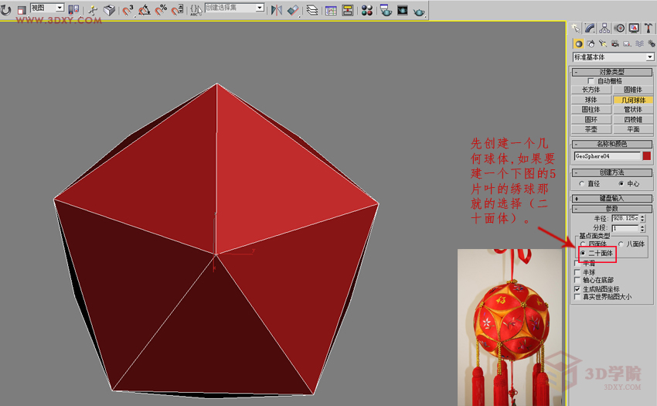Click 分段 segments spinner arrows
Viewport: 657px width, 406px height.
click(643, 229)
